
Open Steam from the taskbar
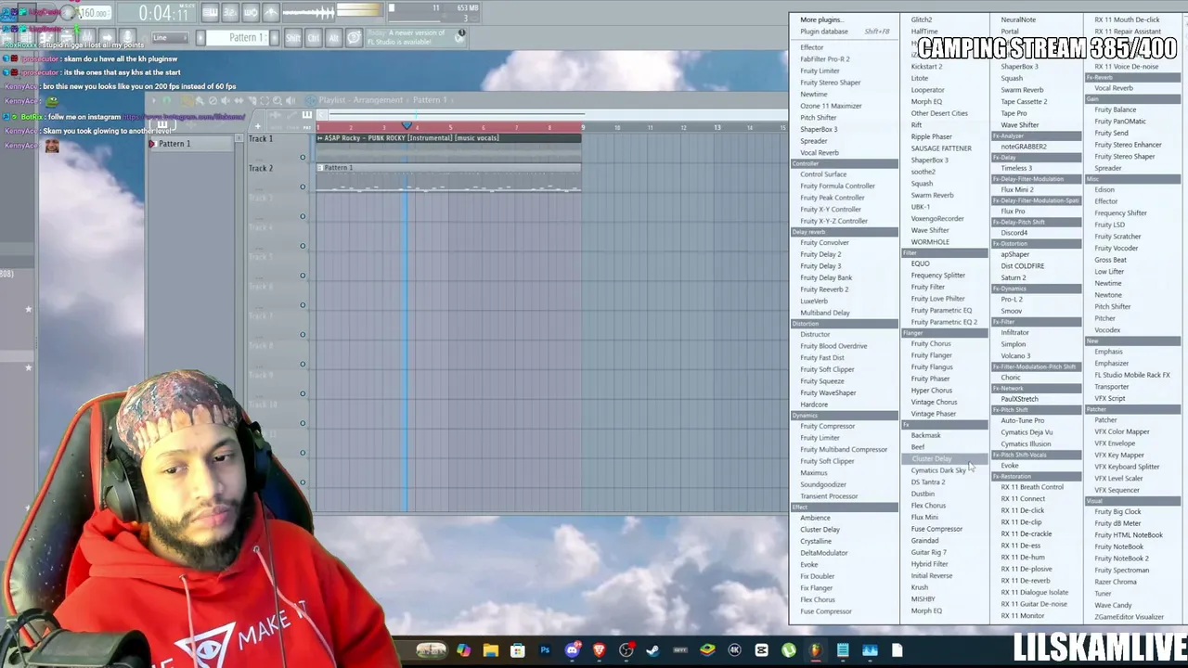(x=653, y=650)
